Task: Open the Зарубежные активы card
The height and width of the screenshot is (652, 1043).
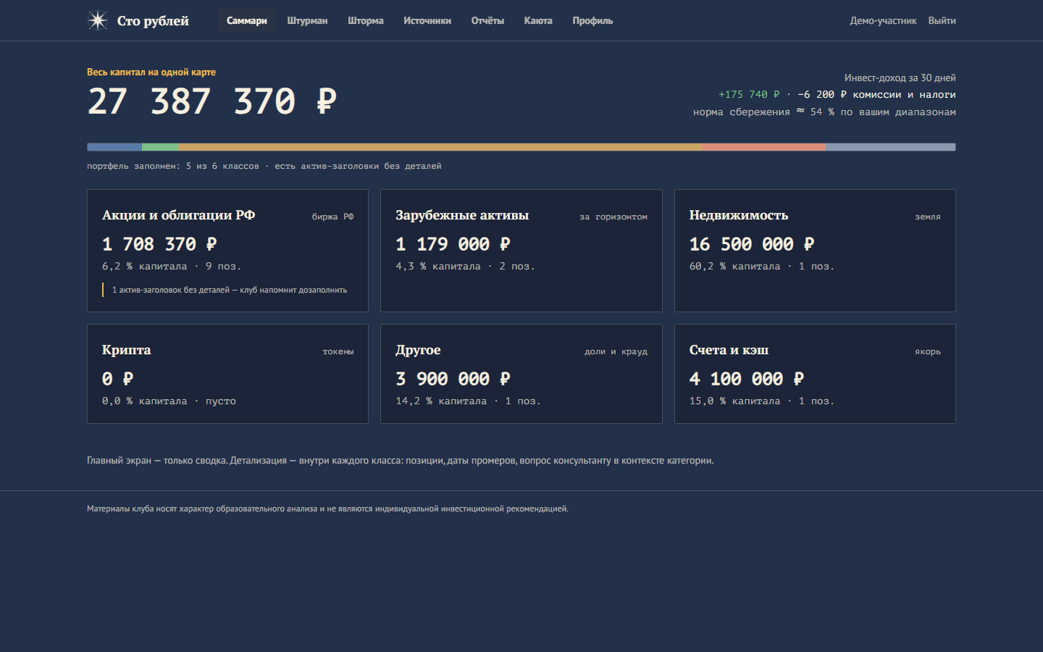Action: coord(521,251)
